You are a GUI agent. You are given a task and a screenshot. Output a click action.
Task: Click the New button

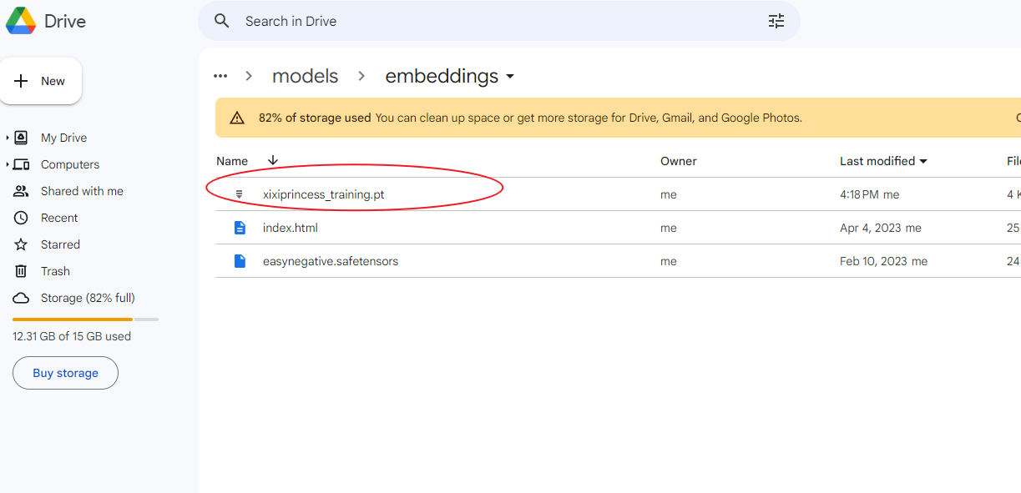point(40,81)
